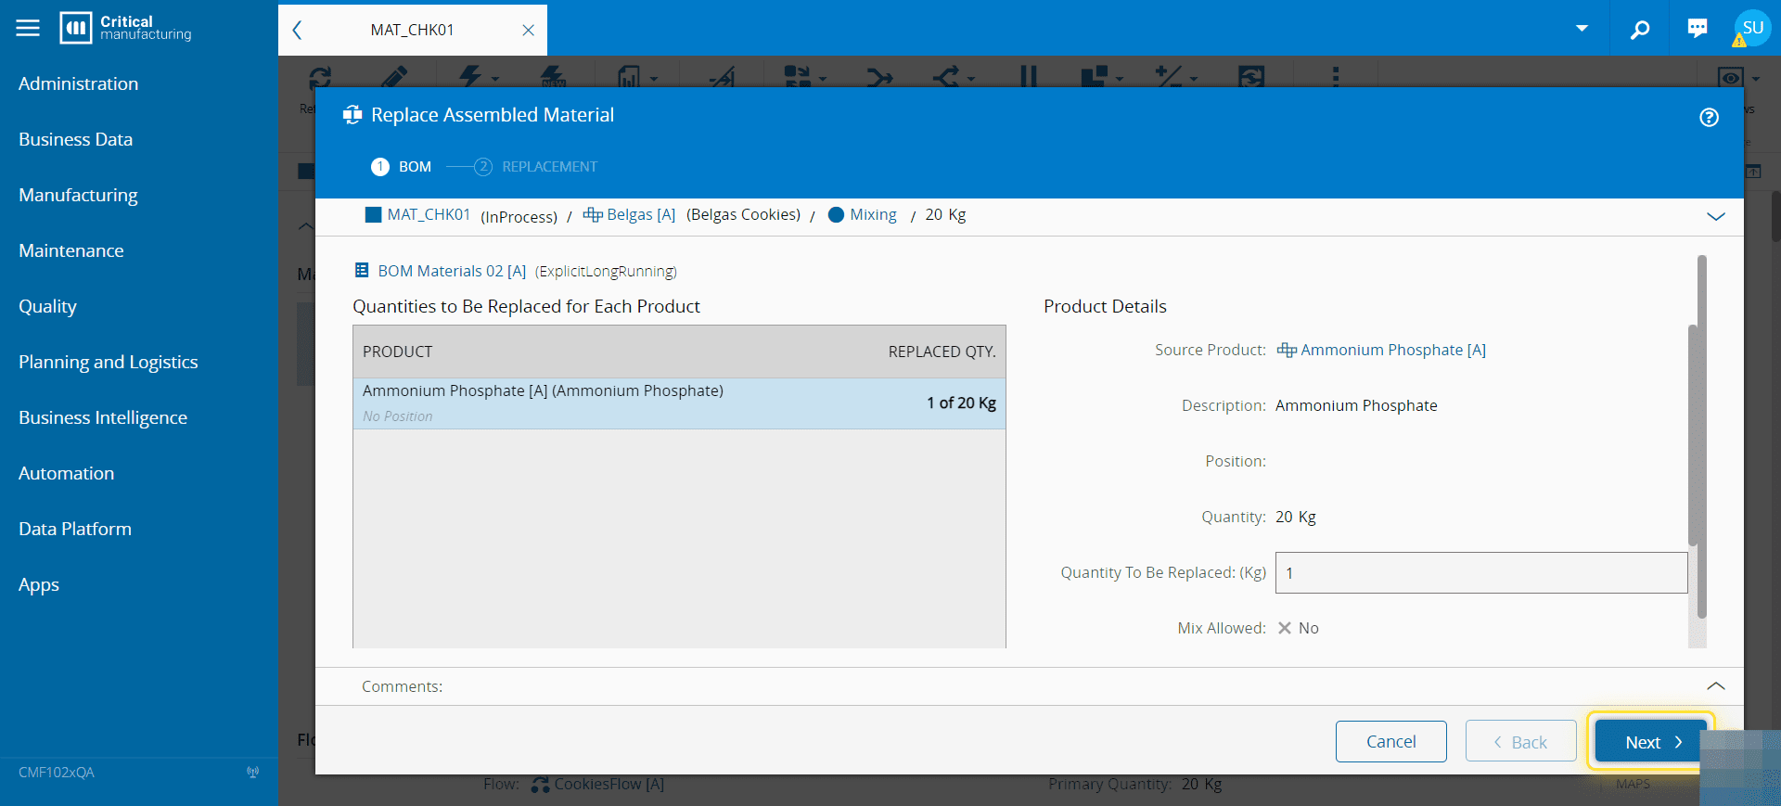Expand the material header chevron

1715,216
